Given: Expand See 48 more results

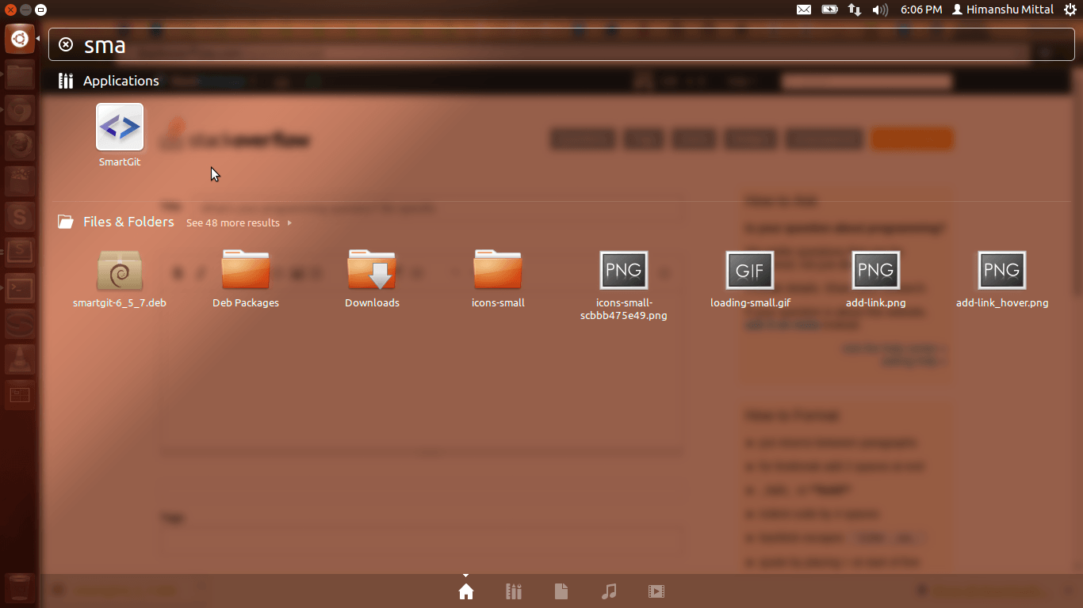Looking at the screenshot, I should click(239, 223).
